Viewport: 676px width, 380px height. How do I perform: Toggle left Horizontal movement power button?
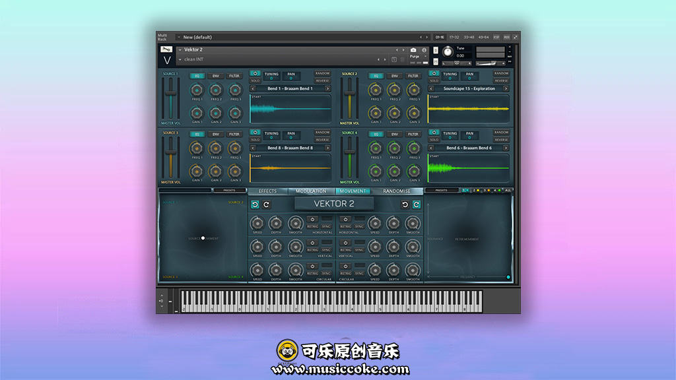312,219
